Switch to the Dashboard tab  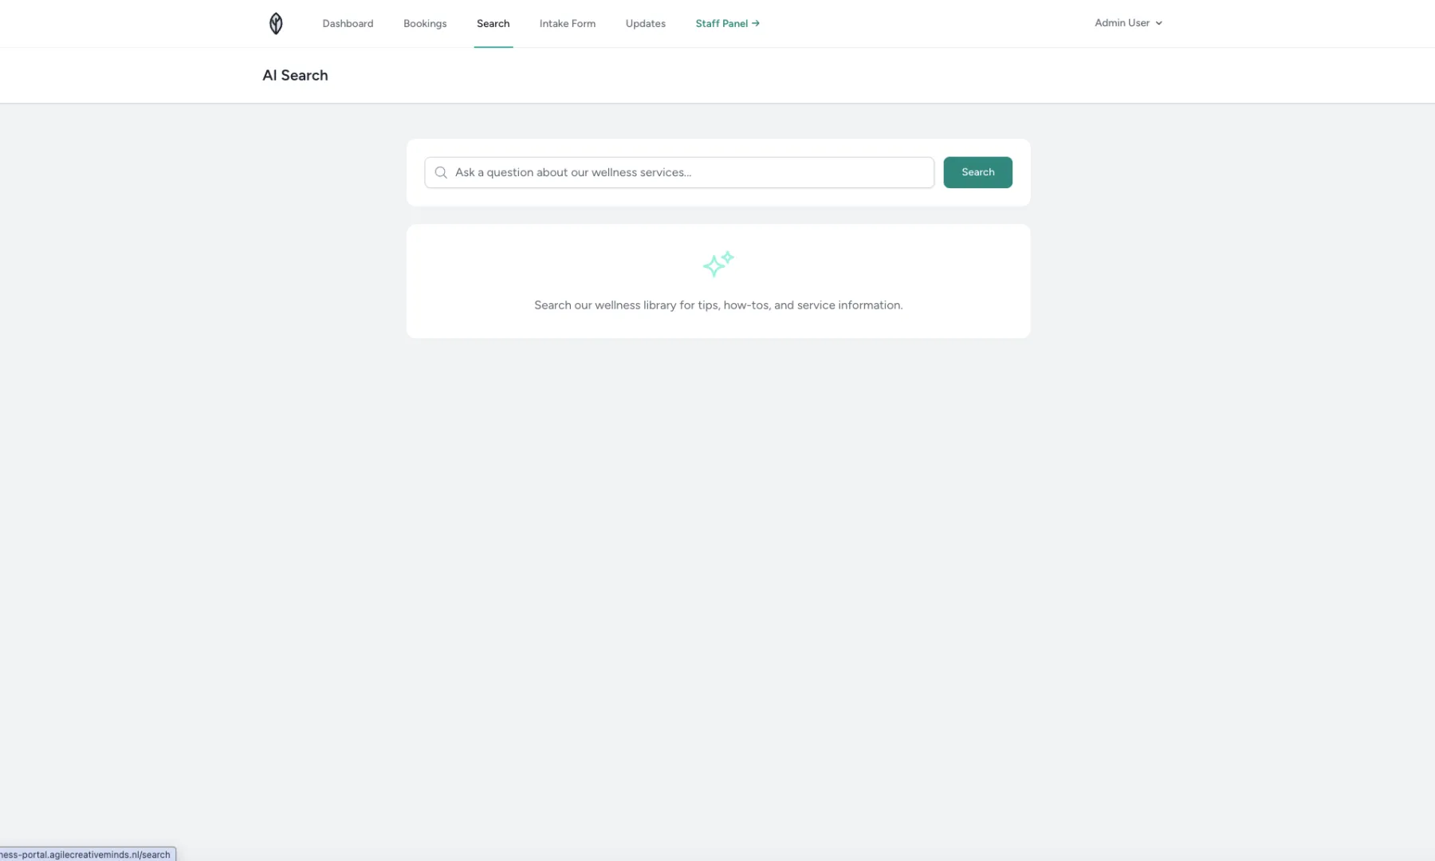point(348,23)
